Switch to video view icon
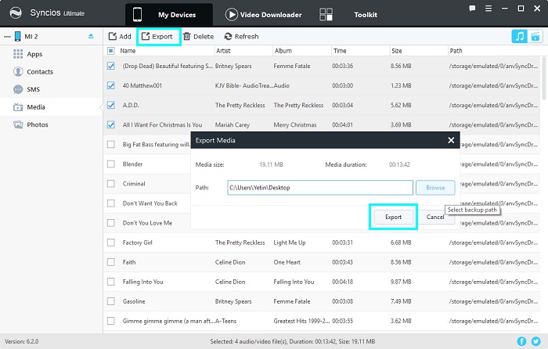 (535, 36)
